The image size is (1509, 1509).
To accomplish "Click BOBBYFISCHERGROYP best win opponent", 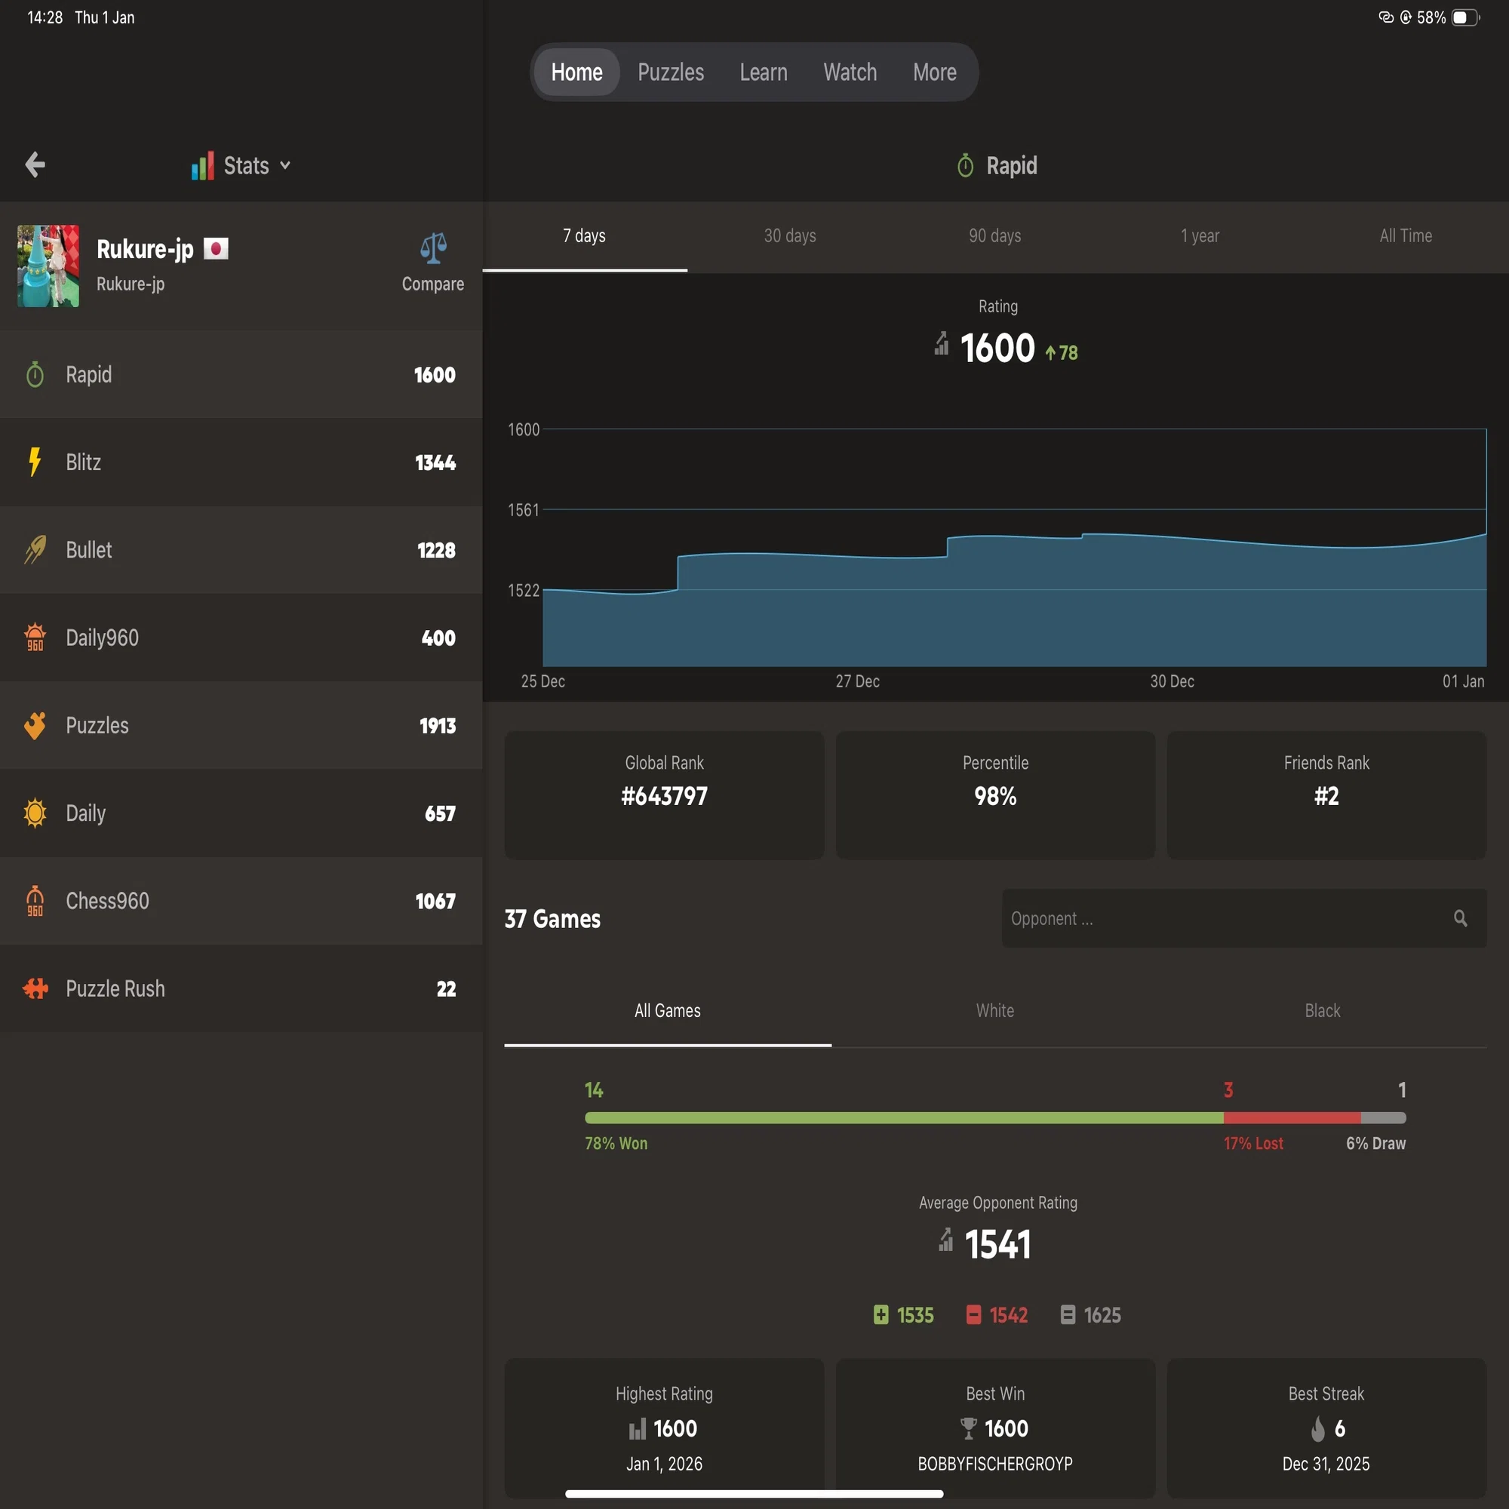I will [x=995, y=1464].
